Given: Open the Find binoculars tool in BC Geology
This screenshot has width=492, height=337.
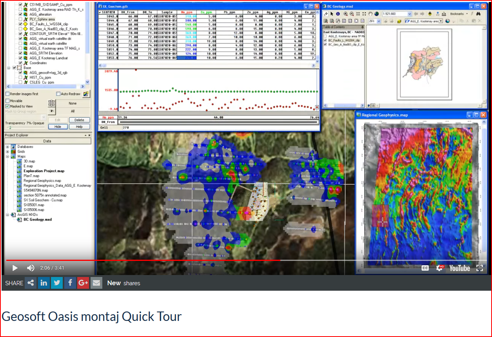Looking at the screenshot, I should click(x=478, y=14).
